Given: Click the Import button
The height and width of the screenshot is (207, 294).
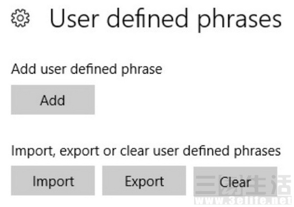Looking at the screenshot, I should click(x=53, y=182).
